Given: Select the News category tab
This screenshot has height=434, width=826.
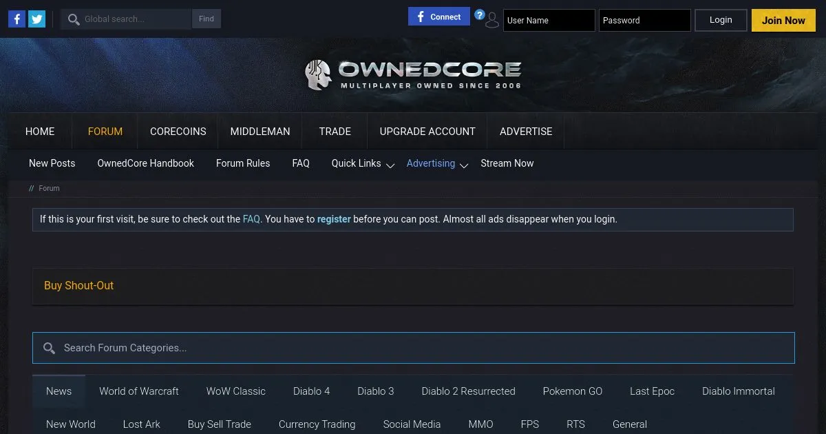Looking at the screenshot, I should coord(59,391).
